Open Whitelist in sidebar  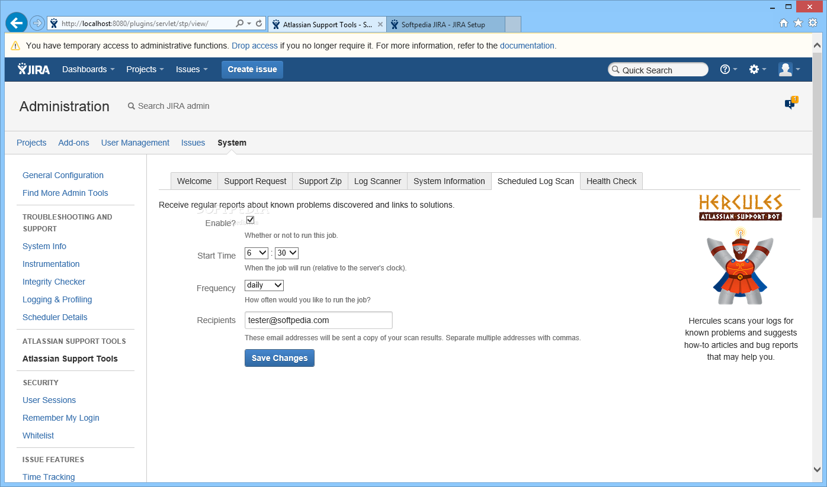click(39, 436)
